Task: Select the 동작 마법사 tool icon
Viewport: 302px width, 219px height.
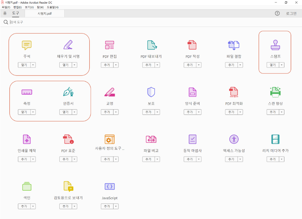Action: [x=192, y=139]
